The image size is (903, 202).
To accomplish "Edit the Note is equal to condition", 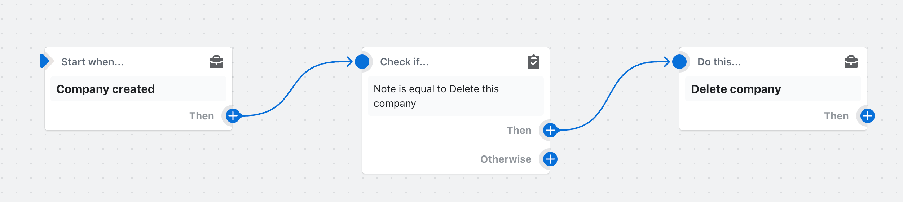I will (x=436, y=96).
